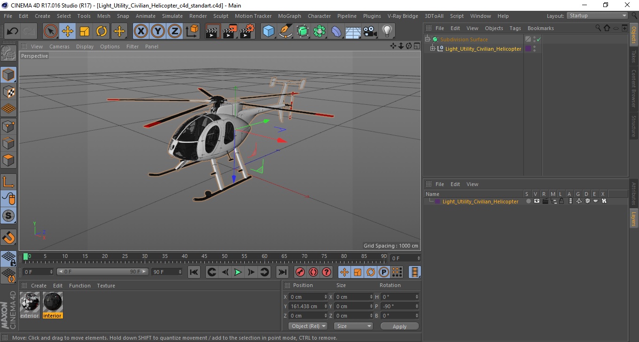This screenshot has height=342, width=639.
Task: Toggle Autokeying button
Action: 313,272
